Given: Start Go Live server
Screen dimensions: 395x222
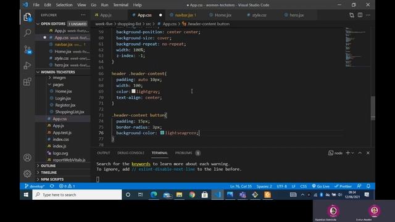Looking at the screenshot, I should pos(321,186).
